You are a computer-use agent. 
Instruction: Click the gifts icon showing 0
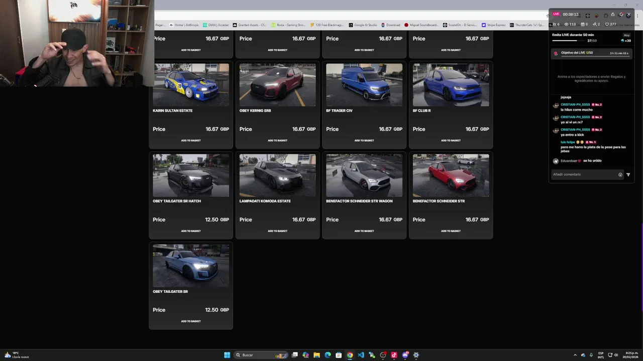583,24
